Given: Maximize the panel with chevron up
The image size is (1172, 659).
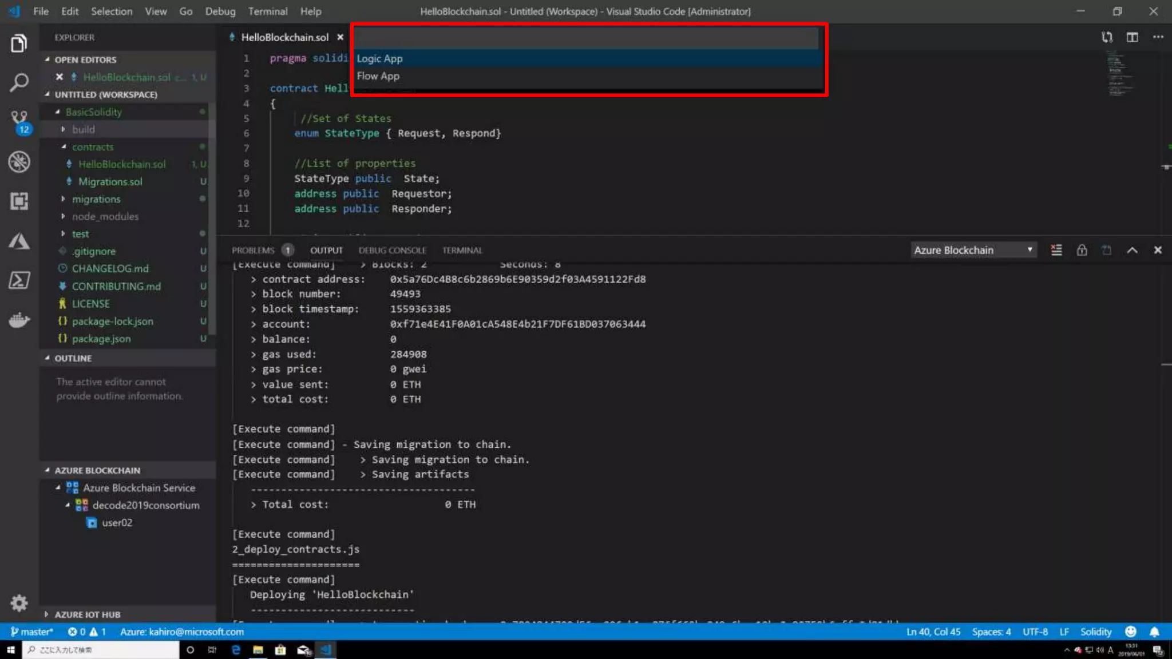Looking at the screenshot, I should tap(1132, 250).
